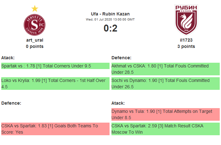The width and height of the screenshot is (221, 145).
Task: Click the lower left Defence section heading
Action: click(x=11, y=103)
